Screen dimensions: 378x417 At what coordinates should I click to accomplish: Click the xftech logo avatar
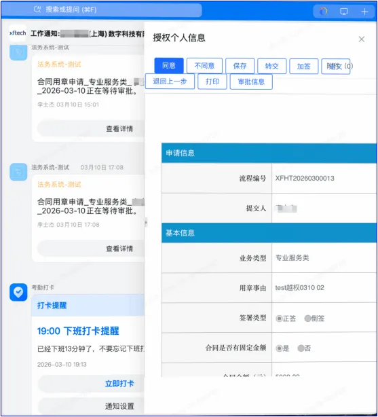18,33
